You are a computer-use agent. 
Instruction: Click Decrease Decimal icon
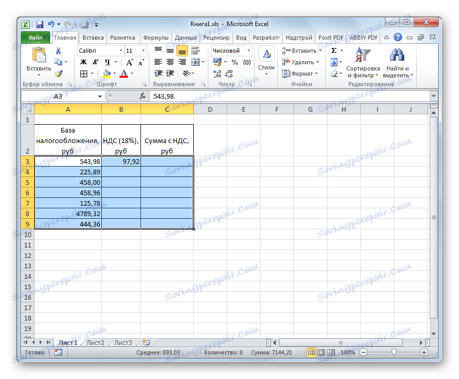point(229,74)
